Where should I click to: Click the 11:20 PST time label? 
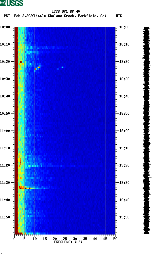[5, 165]
